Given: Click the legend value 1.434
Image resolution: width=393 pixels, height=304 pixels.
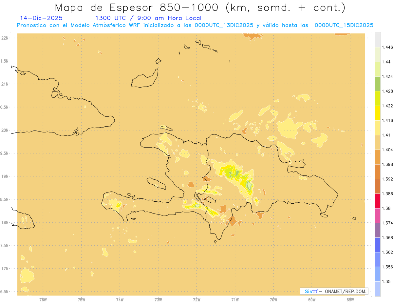Looking at the screenshot, I should click(388, 76).
